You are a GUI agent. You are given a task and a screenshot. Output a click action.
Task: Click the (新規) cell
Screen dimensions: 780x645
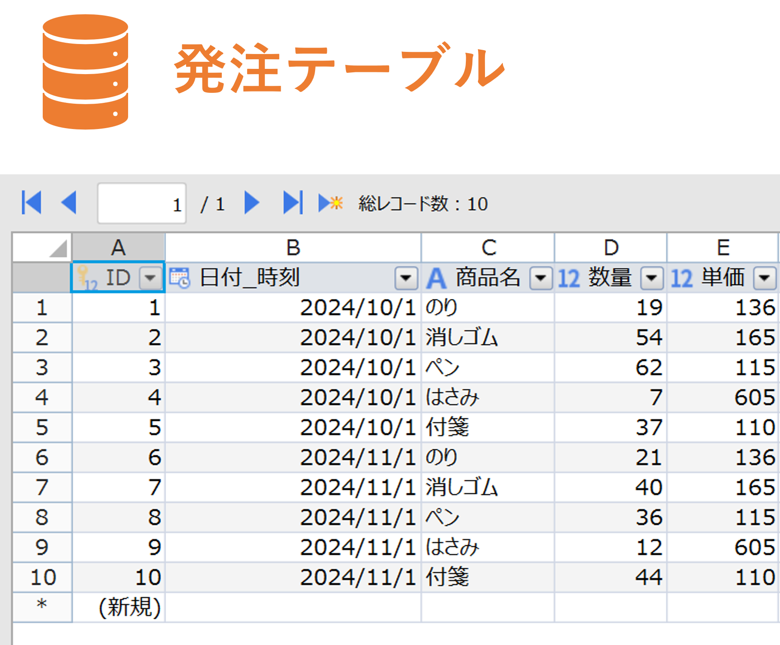click(119, 607)
